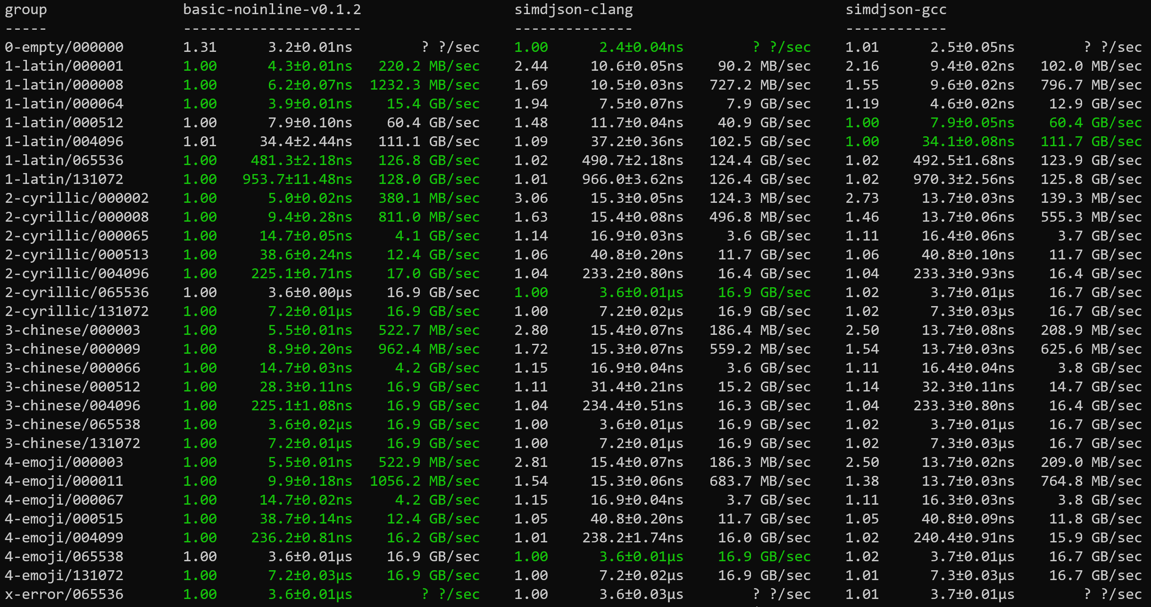Click the timing '34.4±2.44ns'

tap(306, 141)
